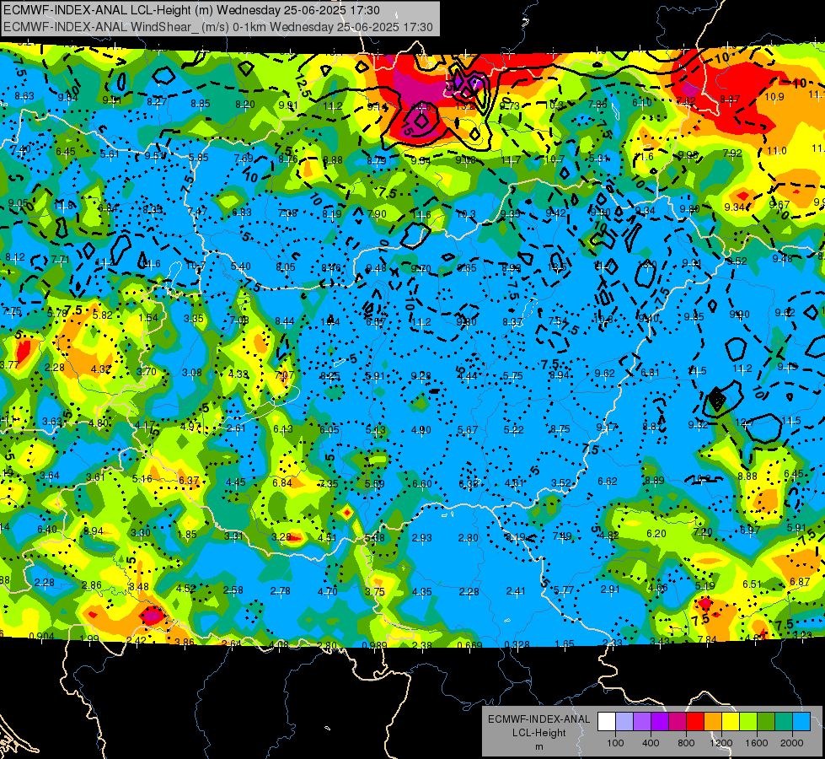Click the map value 4.70

pos(327,592)
